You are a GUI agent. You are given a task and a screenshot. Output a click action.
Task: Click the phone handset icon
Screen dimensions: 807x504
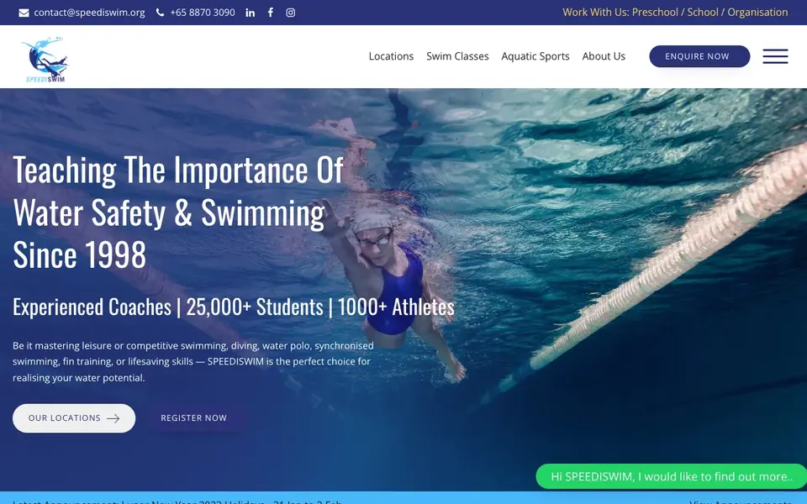point(160,13)
